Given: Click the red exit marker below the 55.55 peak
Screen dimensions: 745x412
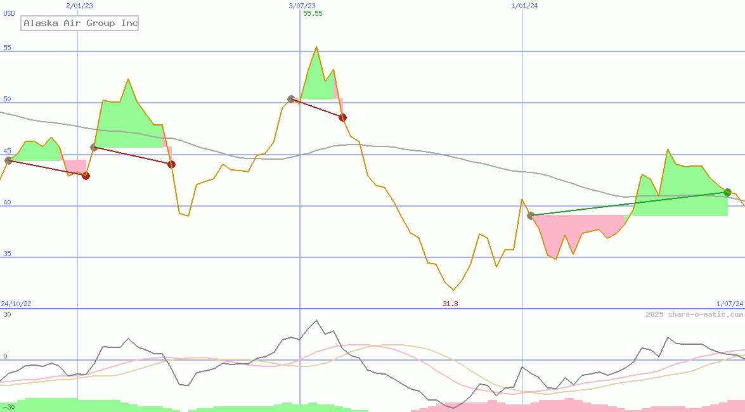Looking at the screenshot, I should point(342,117).
